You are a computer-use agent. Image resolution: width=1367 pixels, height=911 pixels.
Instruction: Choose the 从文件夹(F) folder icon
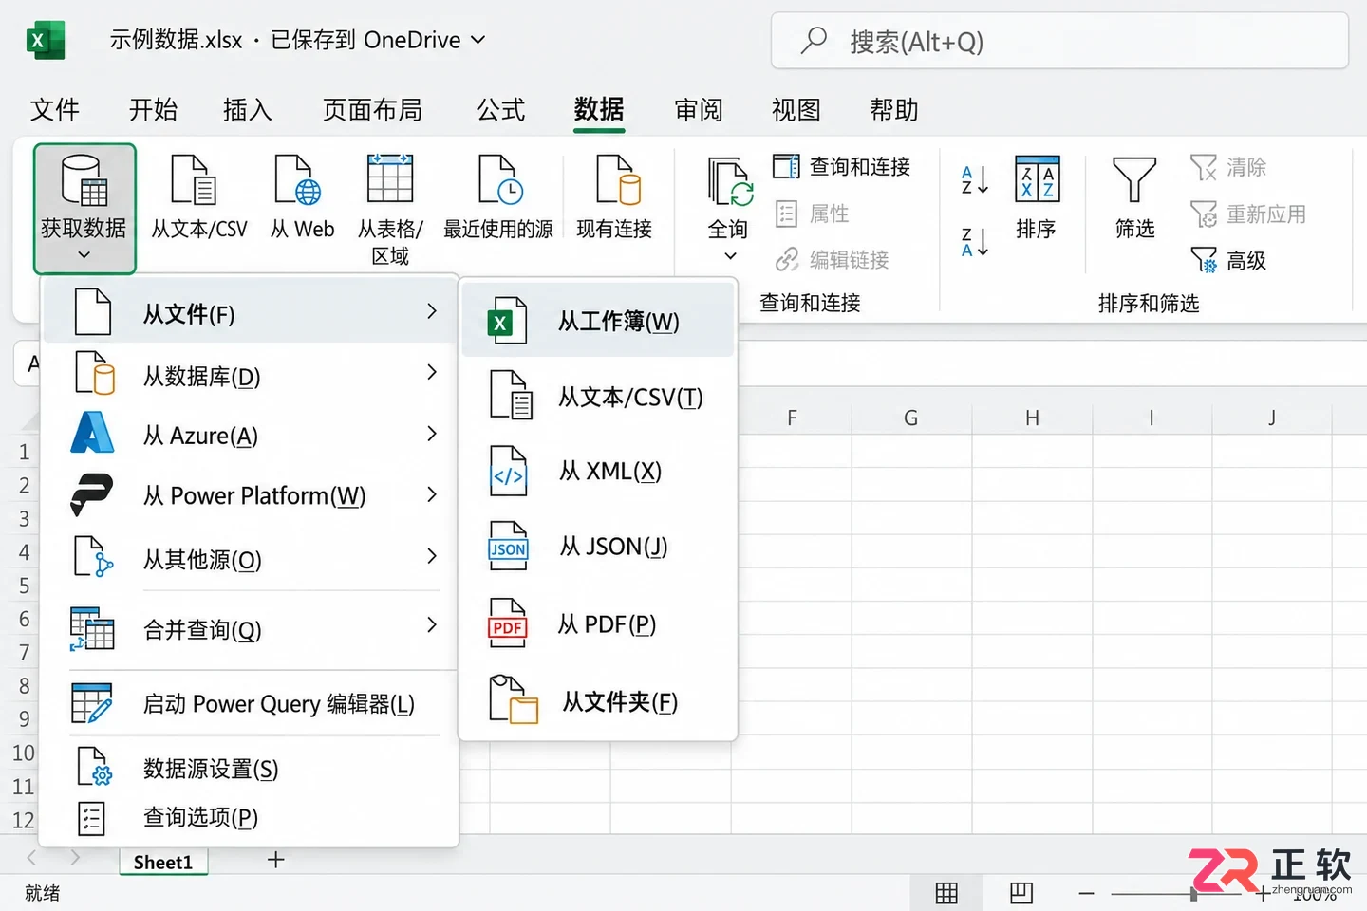coord(513,700)
